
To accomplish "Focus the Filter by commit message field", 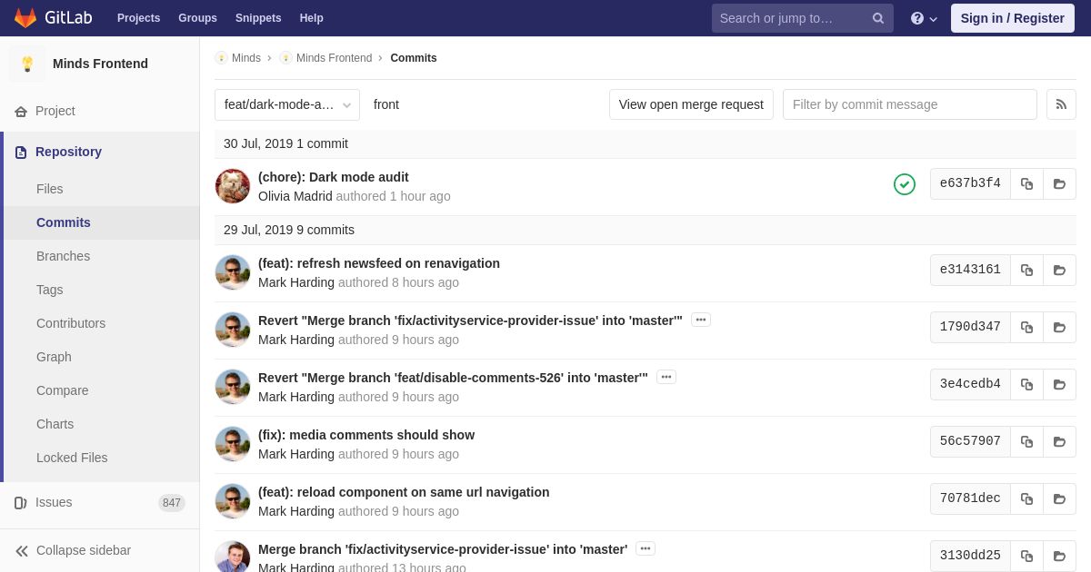I will [x=909, y=104].
